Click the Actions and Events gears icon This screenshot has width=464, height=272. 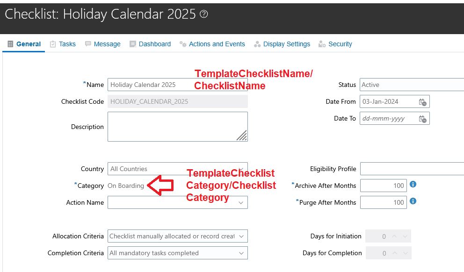point(183,44)
